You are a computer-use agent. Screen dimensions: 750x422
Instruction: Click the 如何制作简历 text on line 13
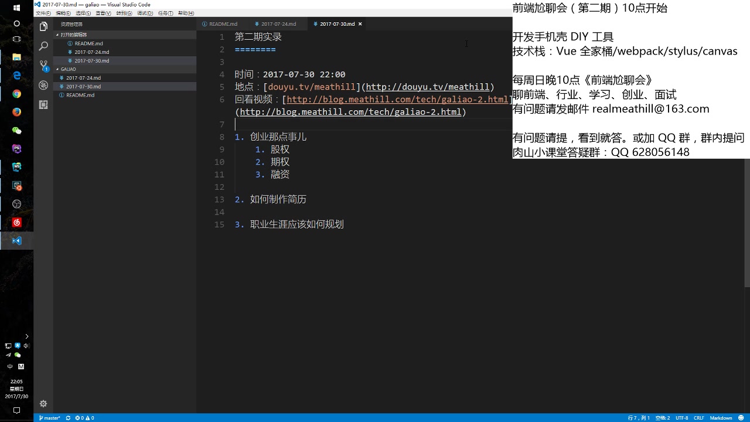278,199
